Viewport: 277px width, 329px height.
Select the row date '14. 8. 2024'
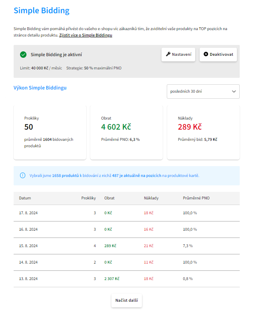[x=28, y=262]
